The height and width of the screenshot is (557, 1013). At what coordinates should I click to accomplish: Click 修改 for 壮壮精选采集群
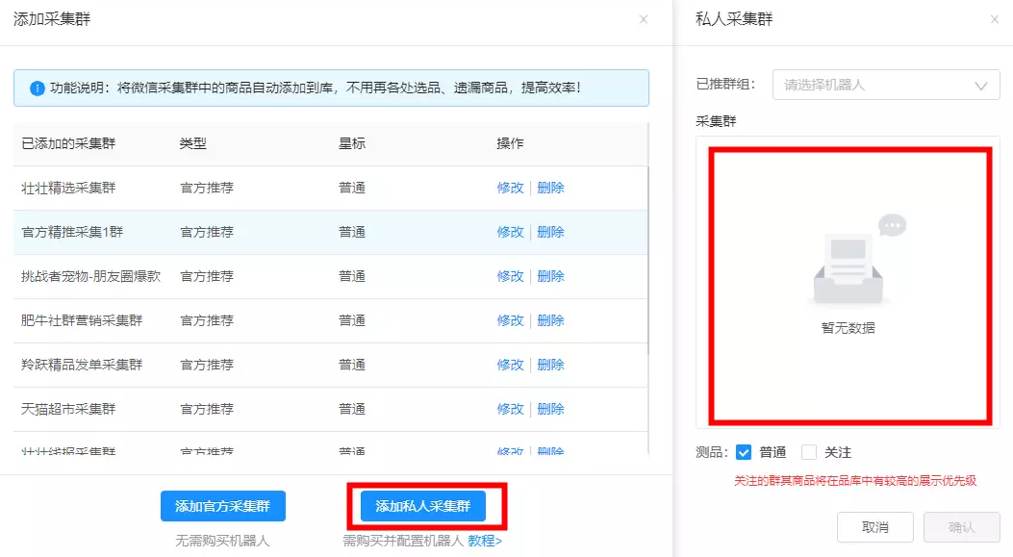click(x=510, y=188)
